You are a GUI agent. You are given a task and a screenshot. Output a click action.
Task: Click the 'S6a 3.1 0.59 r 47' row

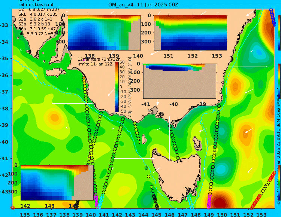click(x=37, y=29)
